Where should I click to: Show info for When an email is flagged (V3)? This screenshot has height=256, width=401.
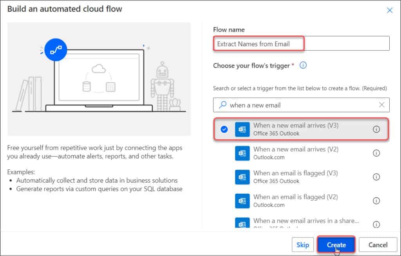(376, 177)
